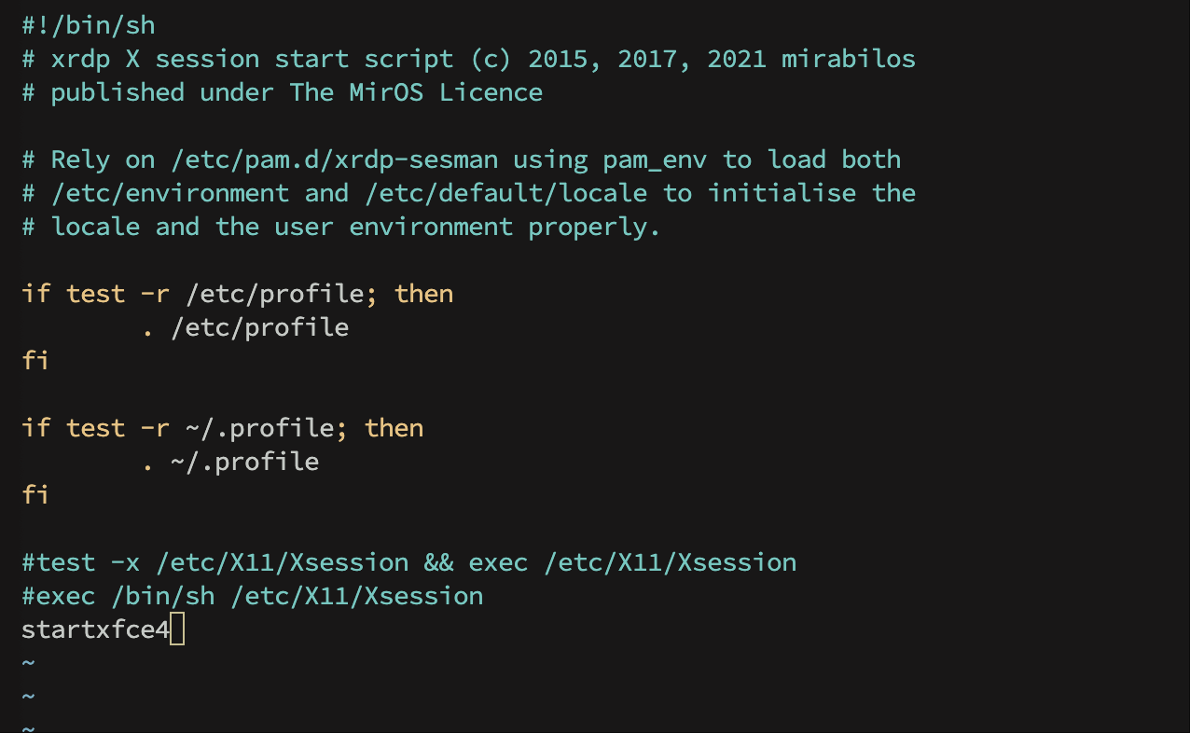The height and width of the screenshot is (733, 1190).
Task: Click first 'fi' closing keyword
Action: 35,360
